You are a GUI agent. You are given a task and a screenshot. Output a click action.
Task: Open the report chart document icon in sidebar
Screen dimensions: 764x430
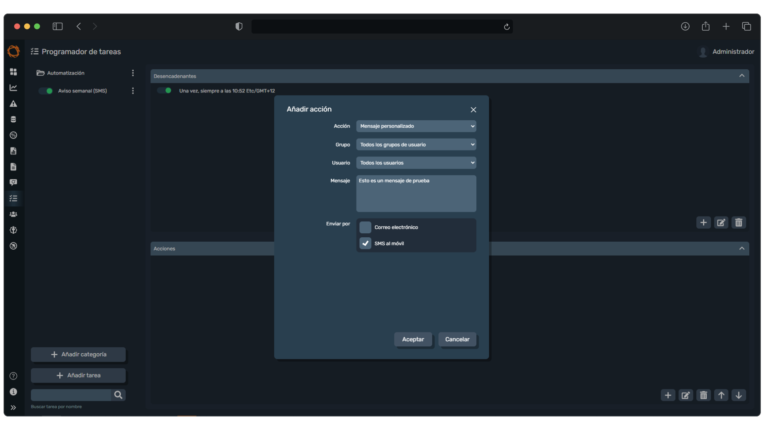(13, 151)
